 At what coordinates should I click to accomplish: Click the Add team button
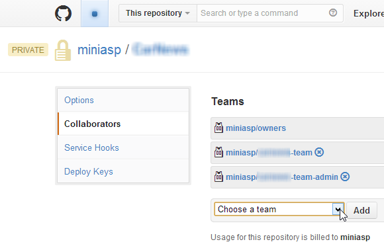361,210
